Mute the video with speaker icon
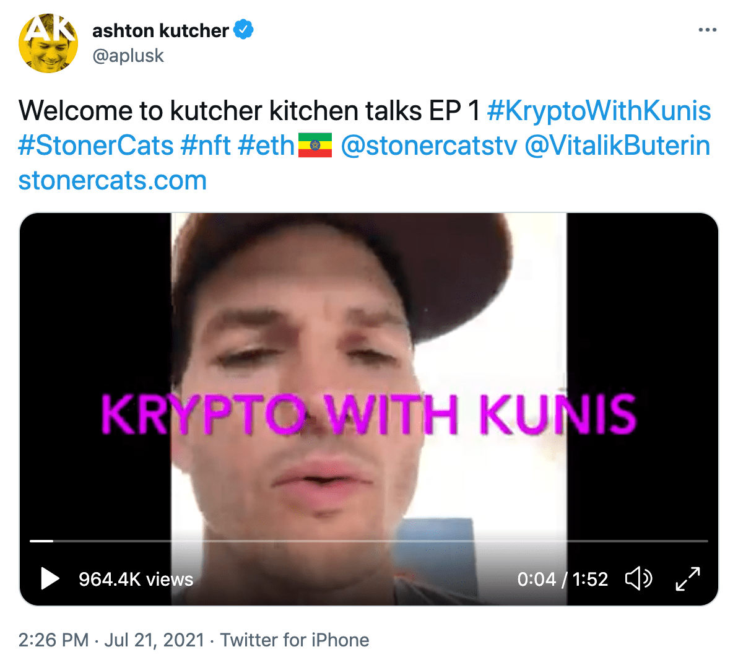 coord(639,578)
